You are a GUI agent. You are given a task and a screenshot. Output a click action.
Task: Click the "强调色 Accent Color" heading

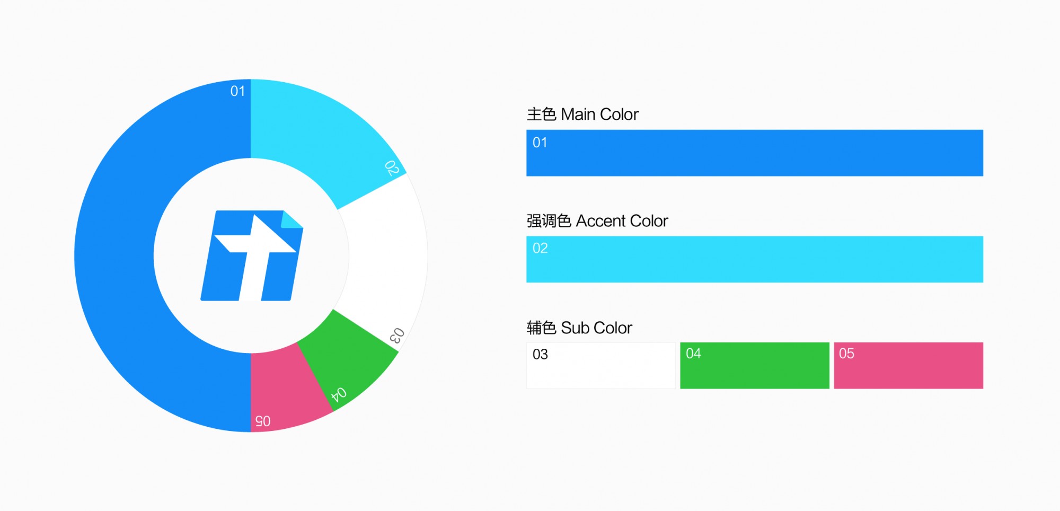tap(597, 221)
